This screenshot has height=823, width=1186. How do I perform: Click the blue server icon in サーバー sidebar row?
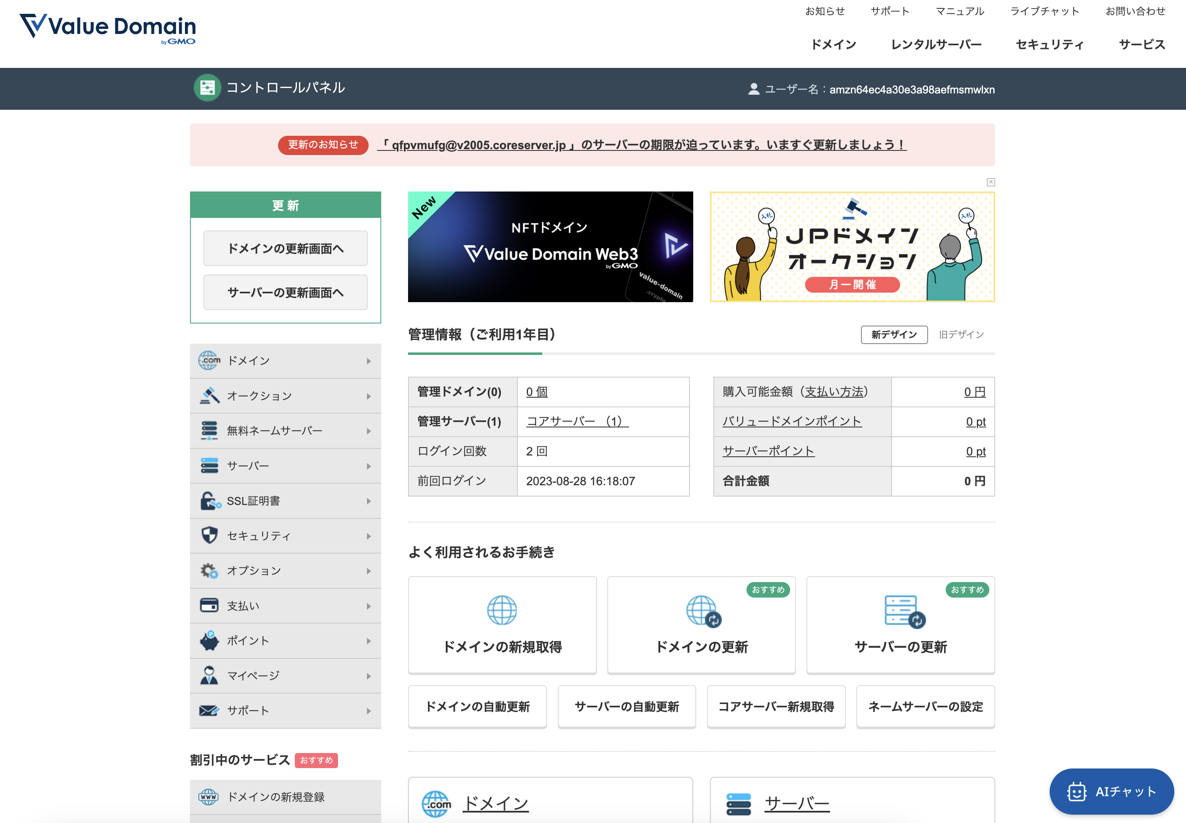(209, 466)
